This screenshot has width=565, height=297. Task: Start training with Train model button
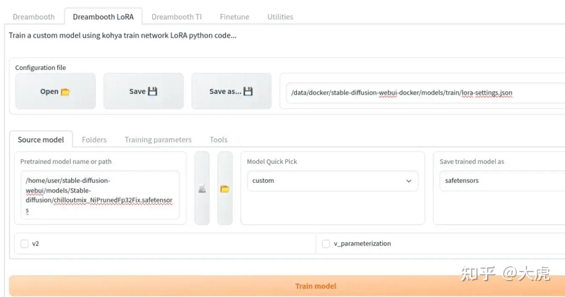click(x=315, y=286)
